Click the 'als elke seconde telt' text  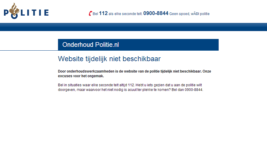point(125,14)
